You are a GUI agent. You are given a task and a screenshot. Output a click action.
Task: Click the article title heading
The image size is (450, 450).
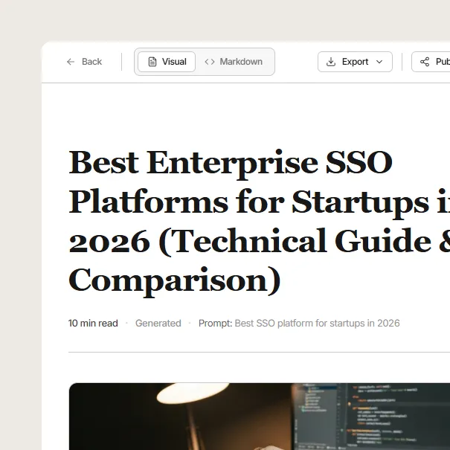click(x=259, y=222)
